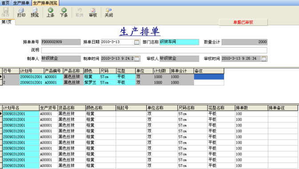The height and width of the screenshot is (169, 299).
Task: Click the 保存 save toolbar icon
Action: pyautogui.click(x=5, y=12)
